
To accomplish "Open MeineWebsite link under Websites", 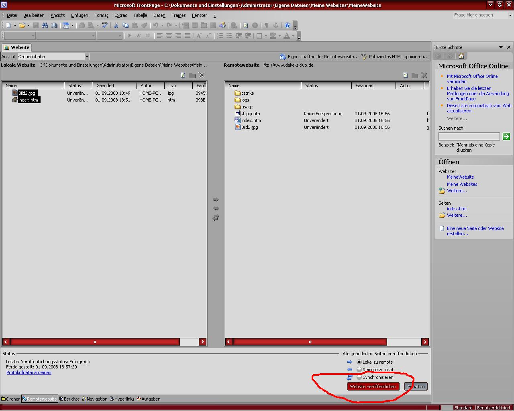I will [460, 177].
